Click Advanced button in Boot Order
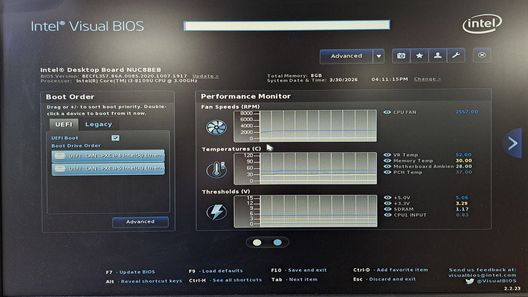Image resolution: width=528 pixels, height=297 pixels. pos(140,222)
